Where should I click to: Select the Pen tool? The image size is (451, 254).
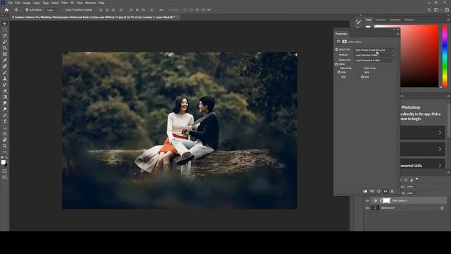click(x=5, y=116)
